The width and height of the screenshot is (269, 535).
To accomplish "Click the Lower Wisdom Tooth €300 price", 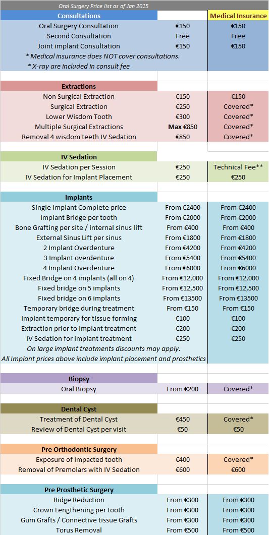I will pyautogui.click(x=183, y=116).
